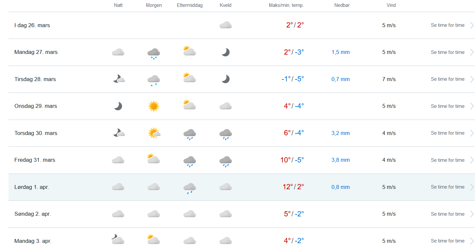This screenshot has height=251, width=475.
Task: Expand chevron for Tirsdag 28. mars
Action: [x=471, y=79]
